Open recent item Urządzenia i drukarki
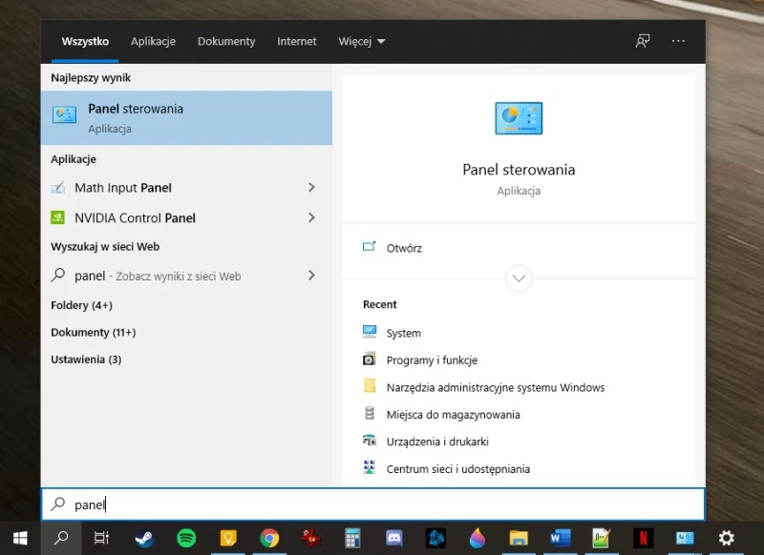764x555 pixels. click(437, 442)
